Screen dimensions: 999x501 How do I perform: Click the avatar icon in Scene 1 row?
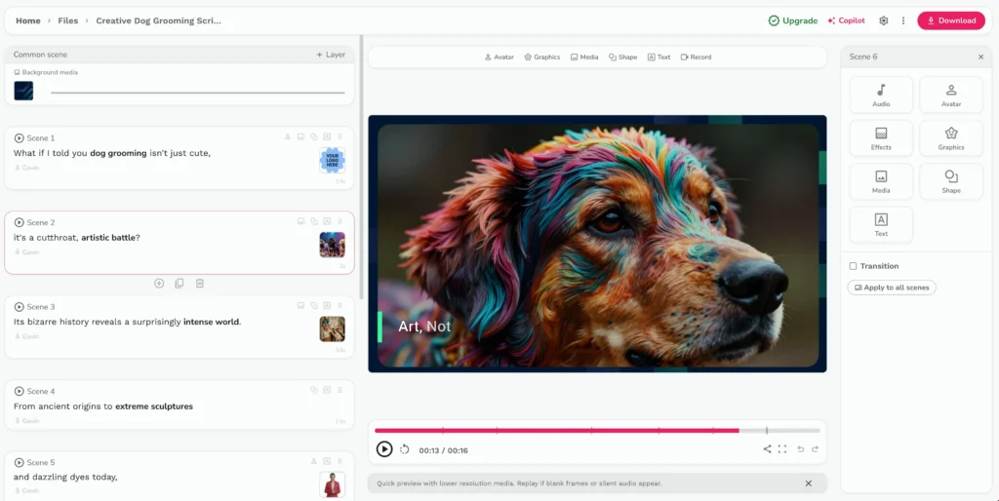tap(288, 136)
